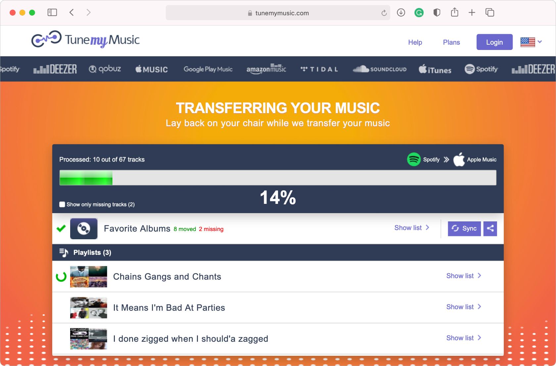Click the Playlists section music icon

point(64,252)
